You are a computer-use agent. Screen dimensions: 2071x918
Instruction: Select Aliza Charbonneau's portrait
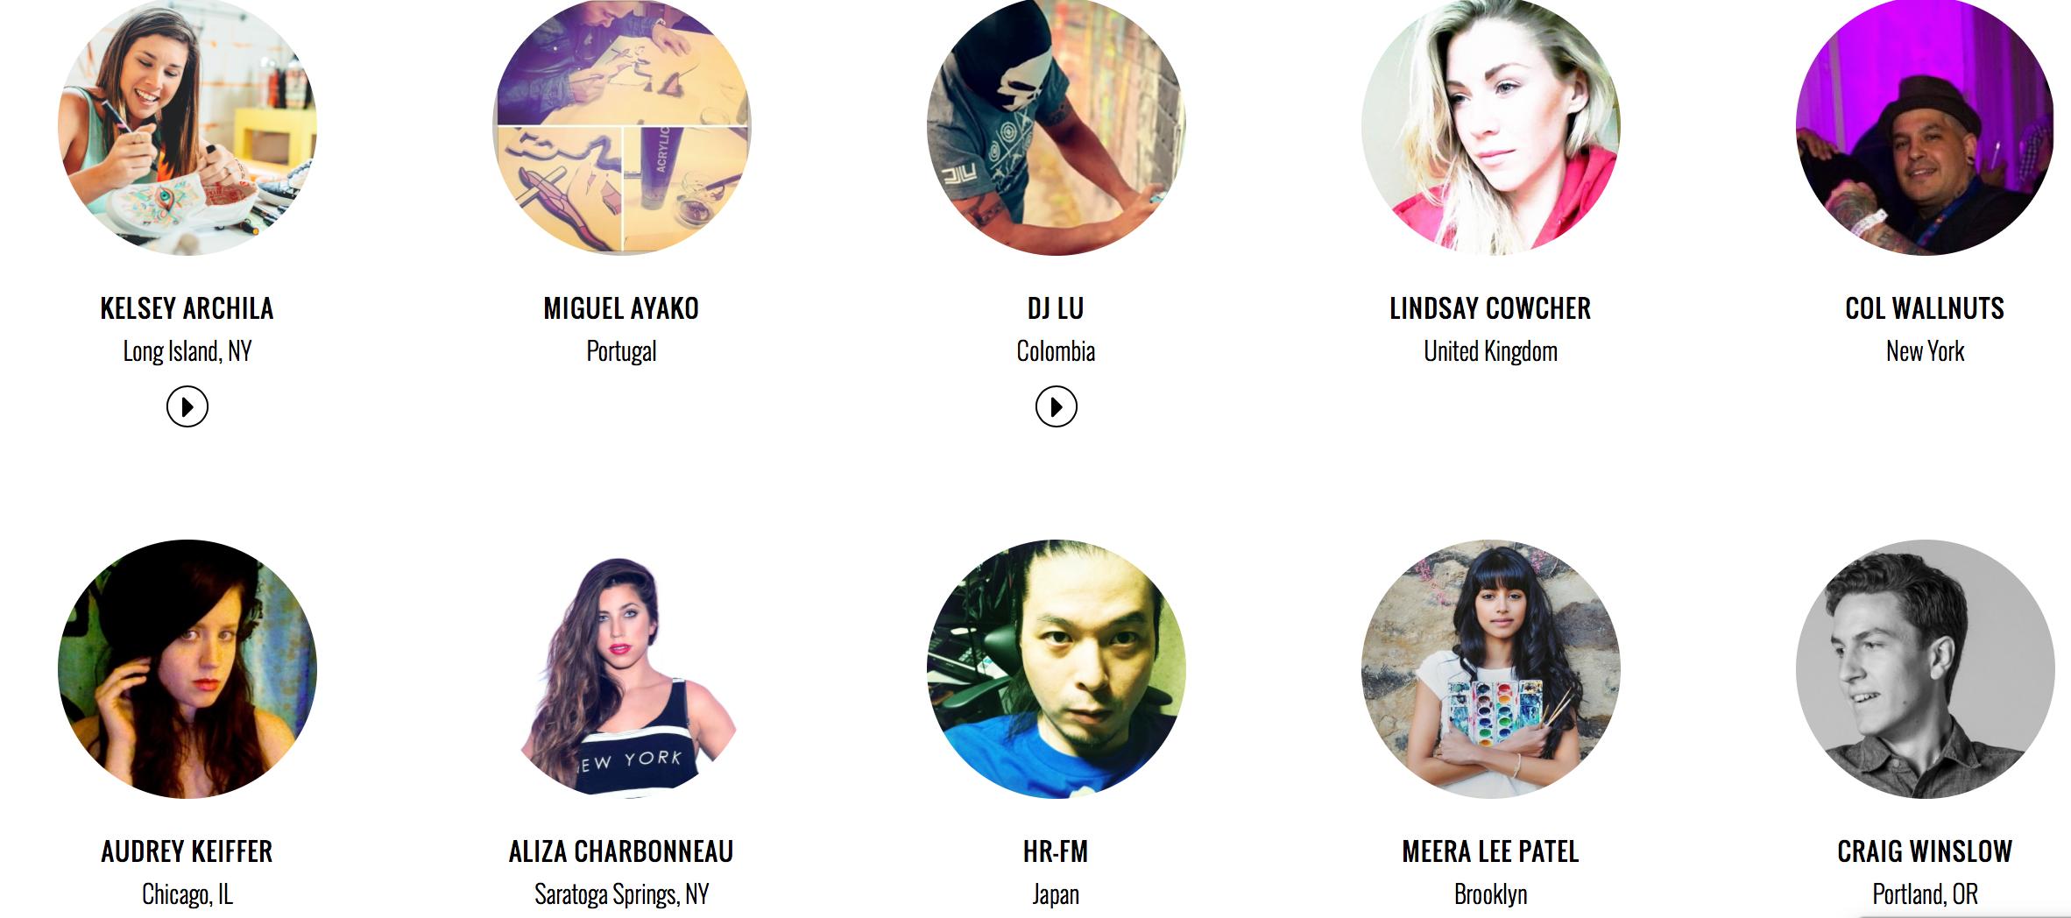point(622,669)
